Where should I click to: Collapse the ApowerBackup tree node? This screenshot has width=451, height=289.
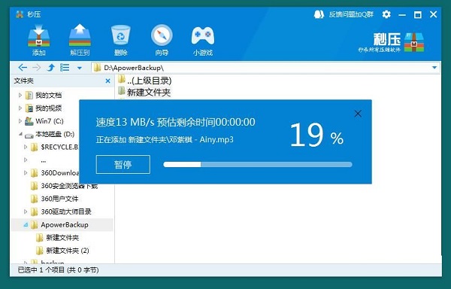[26, 225]
